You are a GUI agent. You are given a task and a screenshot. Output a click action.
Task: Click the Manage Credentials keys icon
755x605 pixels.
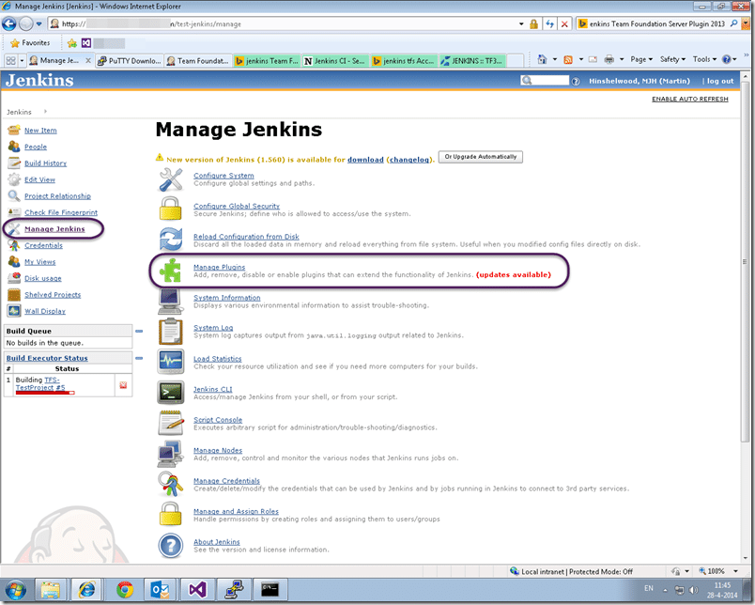click(x=171, y=484)
